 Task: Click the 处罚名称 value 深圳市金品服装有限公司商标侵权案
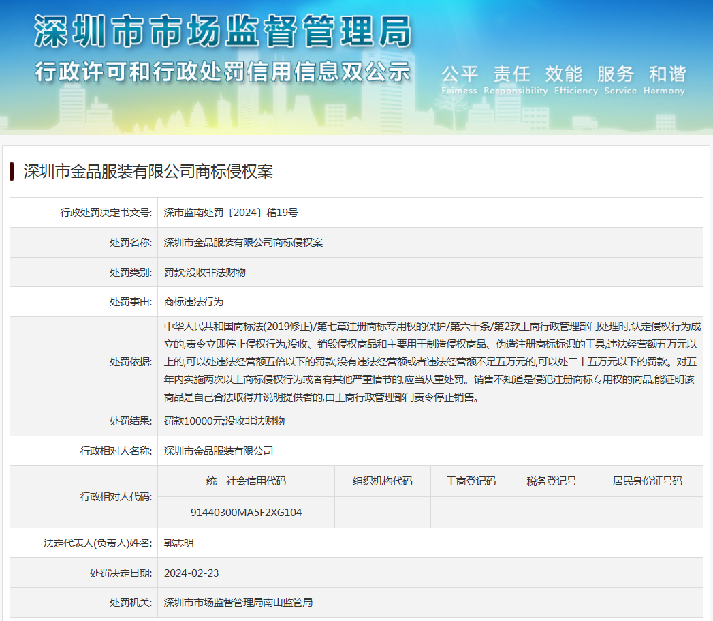243,243
